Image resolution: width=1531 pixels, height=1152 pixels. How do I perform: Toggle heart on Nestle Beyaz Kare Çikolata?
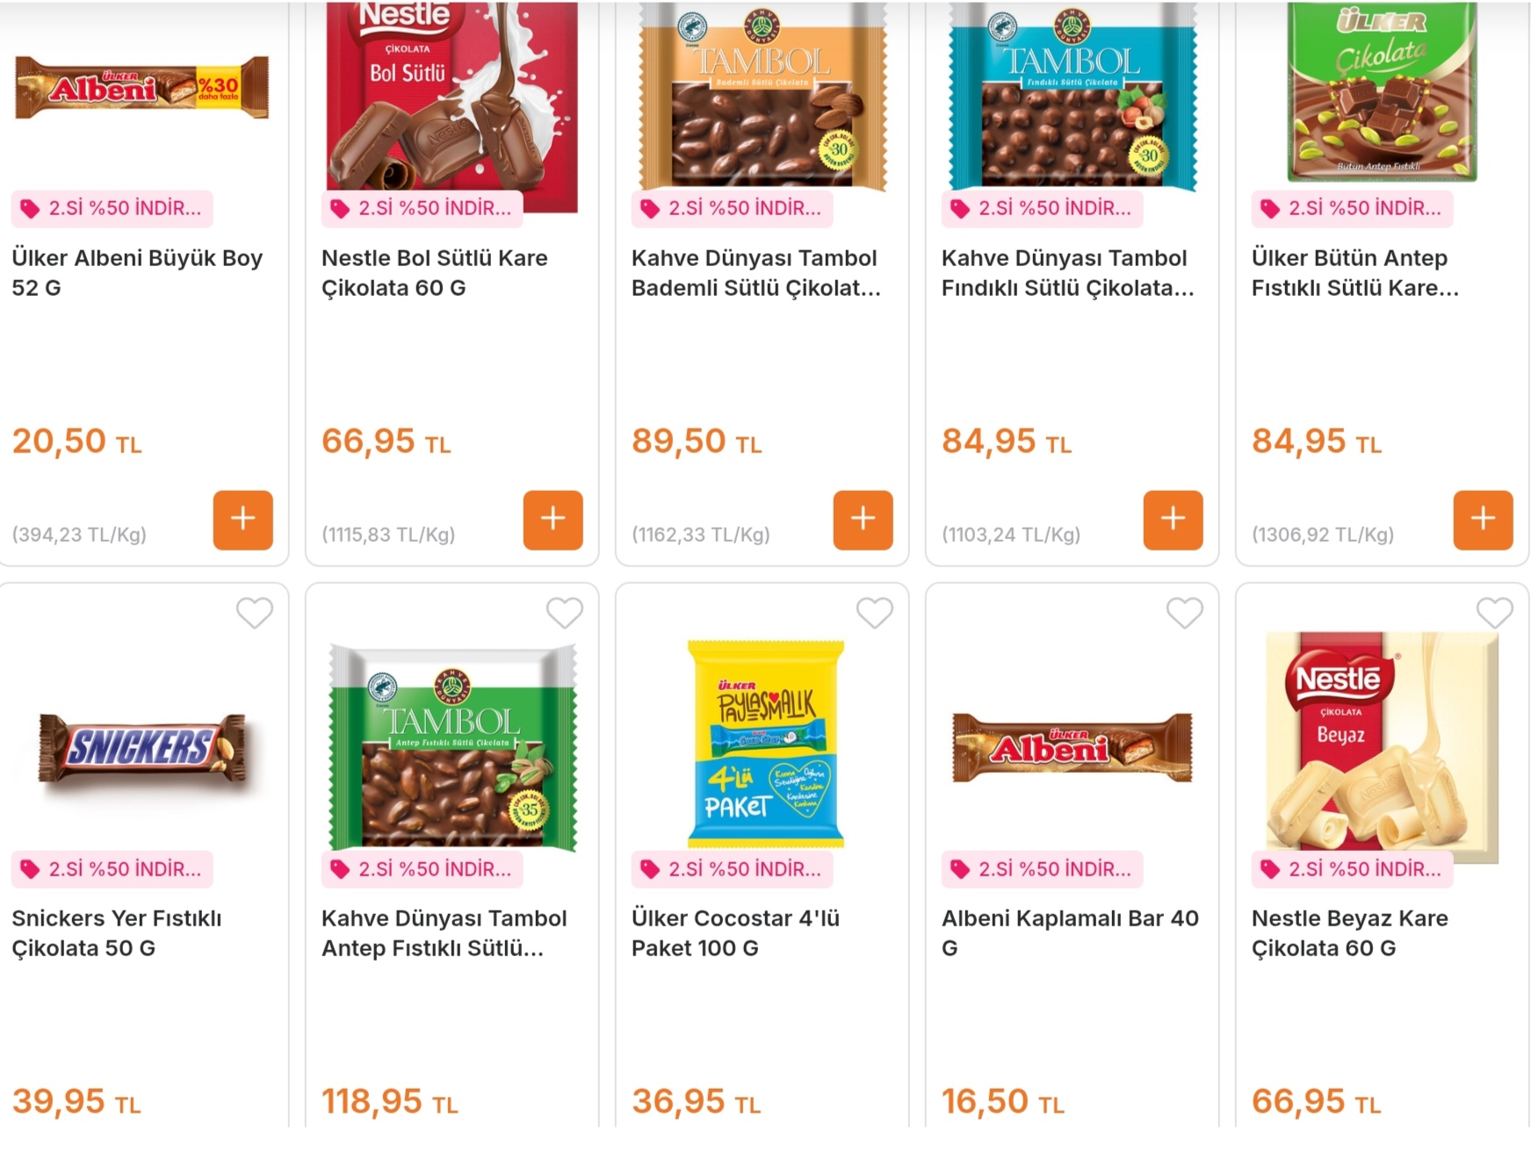(x=1494, y=613)
